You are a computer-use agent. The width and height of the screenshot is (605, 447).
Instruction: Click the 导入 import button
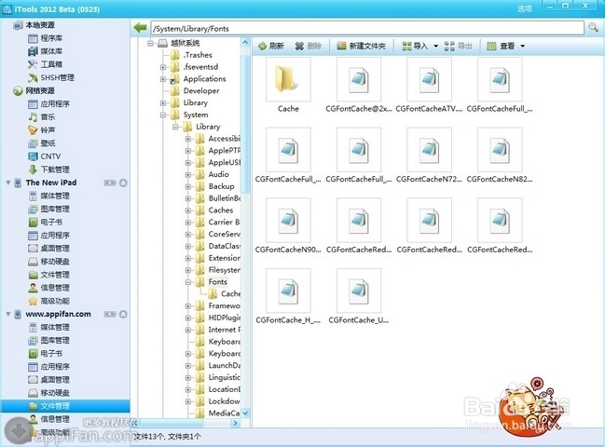[415, 46]
